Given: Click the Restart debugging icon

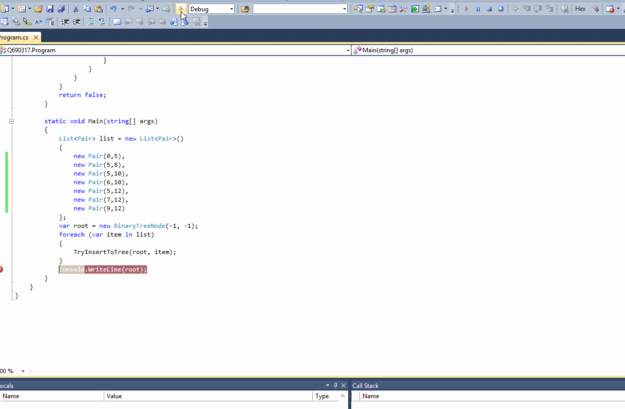Looking at the screenshot, I should [501, 9].
